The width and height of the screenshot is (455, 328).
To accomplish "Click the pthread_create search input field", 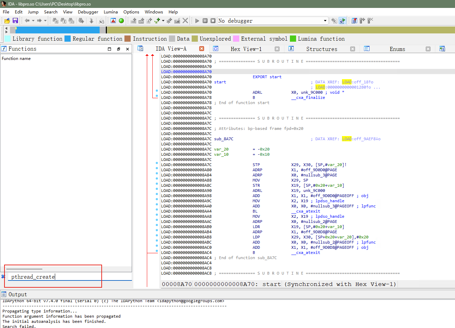I will click(x=70, y=277).
